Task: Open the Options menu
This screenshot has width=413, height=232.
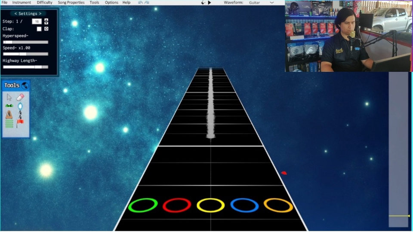Action: (111, 3)
